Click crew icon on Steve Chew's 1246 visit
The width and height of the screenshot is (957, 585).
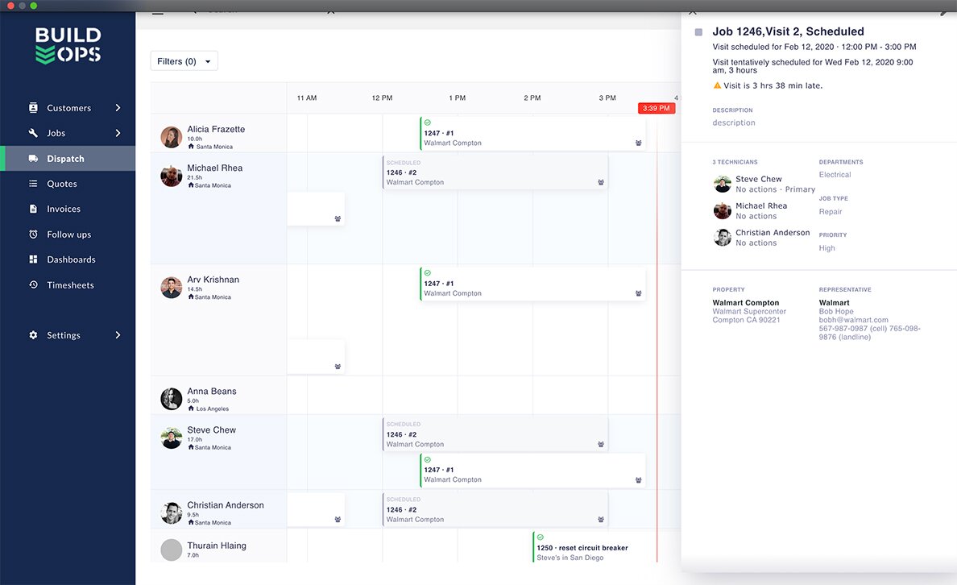[x=601, y=444]
